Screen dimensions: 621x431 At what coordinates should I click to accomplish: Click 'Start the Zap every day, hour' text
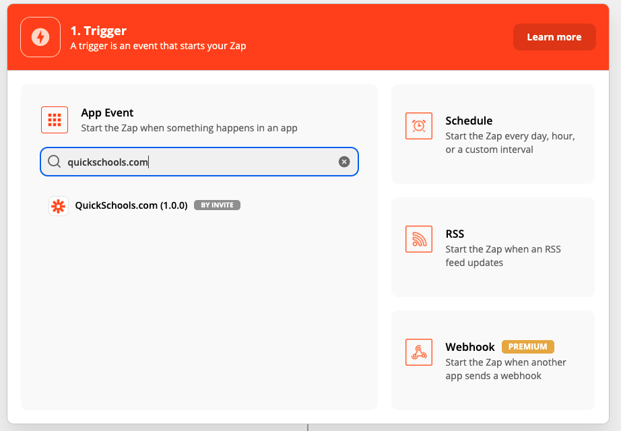click(x=510, y=143)
